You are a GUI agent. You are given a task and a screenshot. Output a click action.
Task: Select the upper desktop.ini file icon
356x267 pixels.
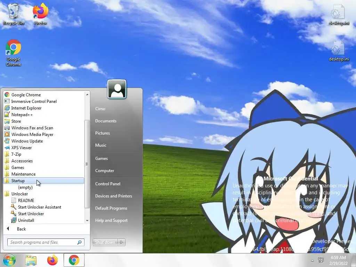point(339,14)
